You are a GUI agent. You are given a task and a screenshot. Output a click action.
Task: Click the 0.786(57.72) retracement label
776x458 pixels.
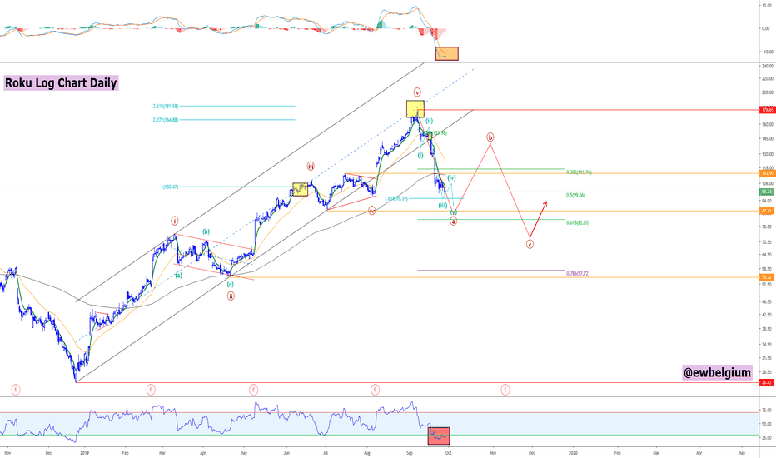coord(578,273)
